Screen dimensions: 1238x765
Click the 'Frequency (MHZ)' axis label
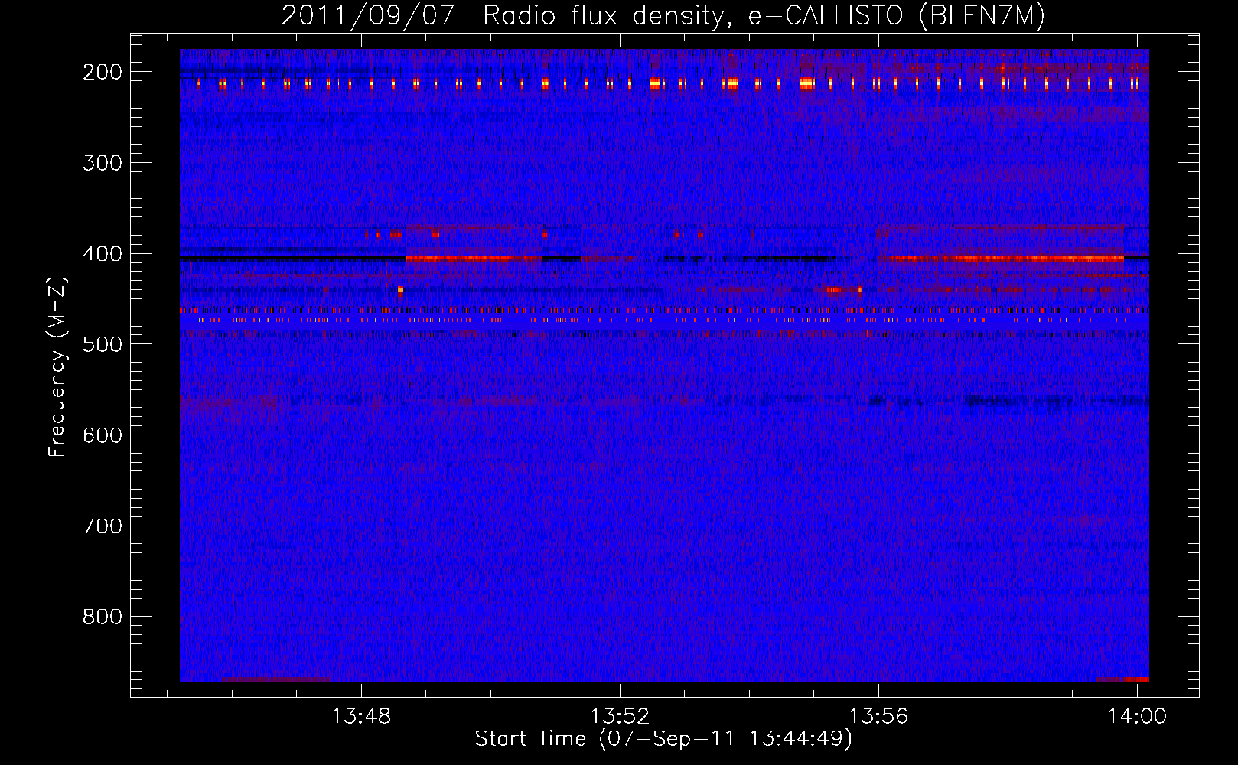click(x=57, y=366)
